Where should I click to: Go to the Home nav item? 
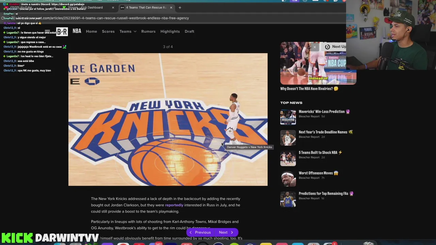point(91,31)
